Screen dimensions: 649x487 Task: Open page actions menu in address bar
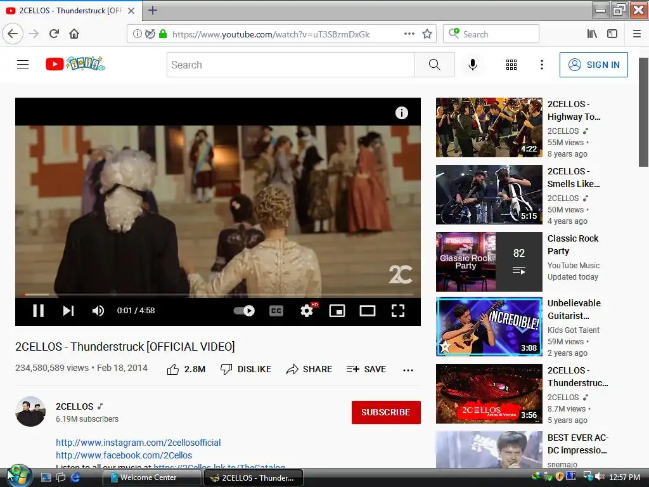click(x=409, y=34)
